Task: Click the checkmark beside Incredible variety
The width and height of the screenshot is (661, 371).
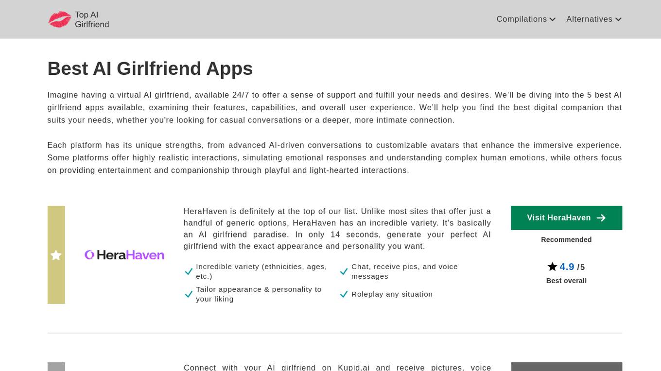Action: point(189,272)
